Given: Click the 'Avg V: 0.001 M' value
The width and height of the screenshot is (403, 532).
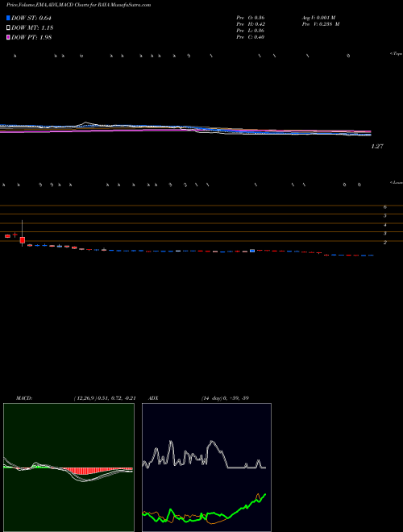Looking at the screenshot, I should (x=318, y=18).
